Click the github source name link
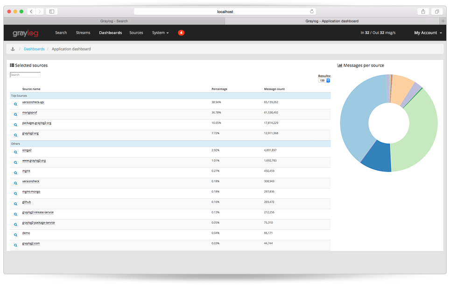450x285 pixels. [x=27, y=202]
